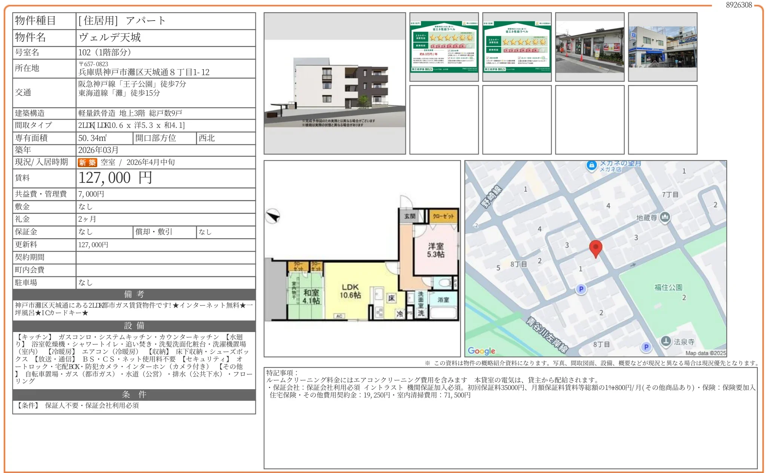Click the compass north arrow on floor plan
The width and height of the screenshot is (769, 473).
point(273,216)
